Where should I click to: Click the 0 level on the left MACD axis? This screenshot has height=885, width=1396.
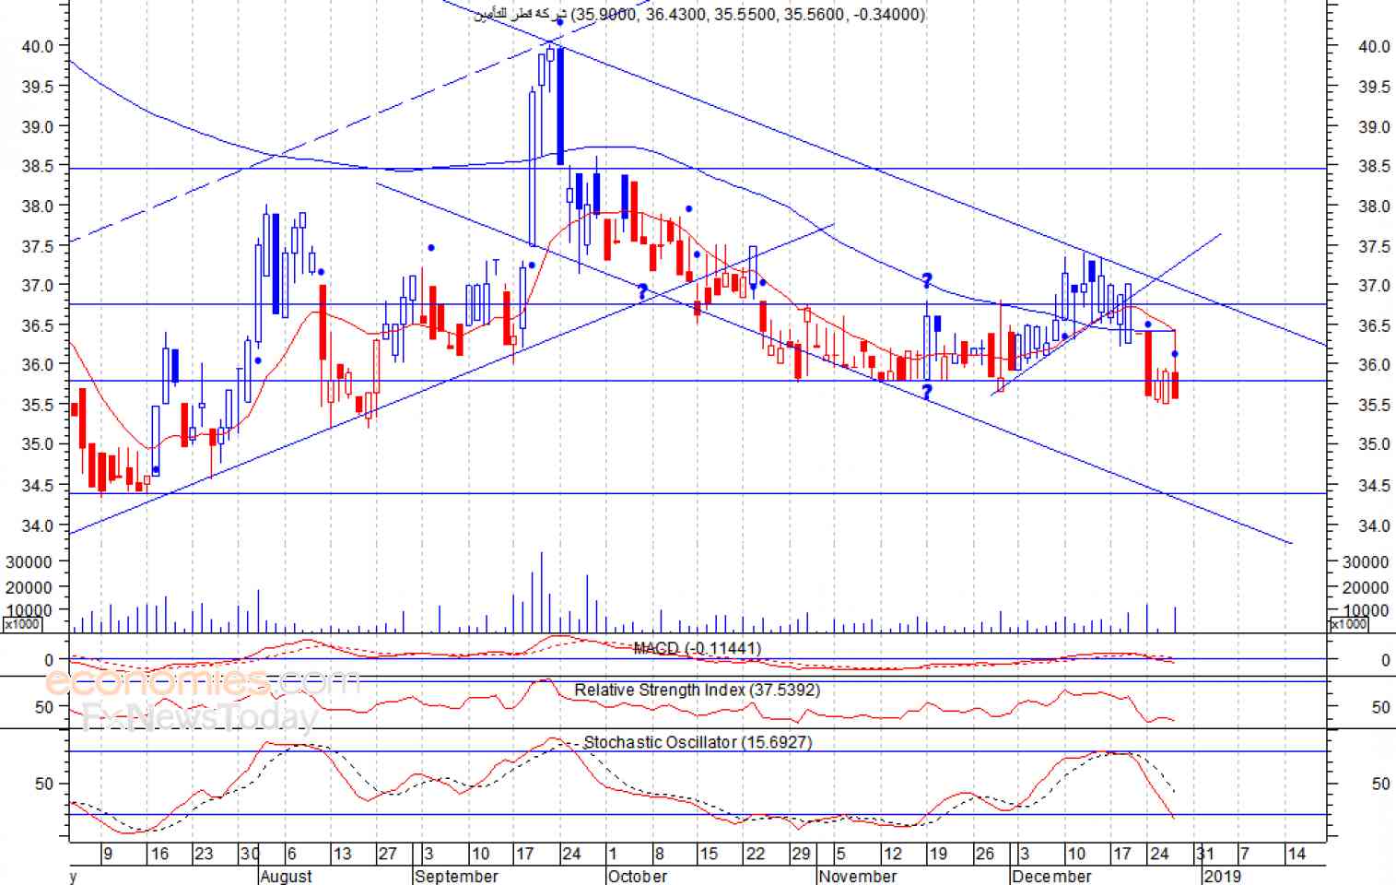pyautogui.click(x=49, y=660)
